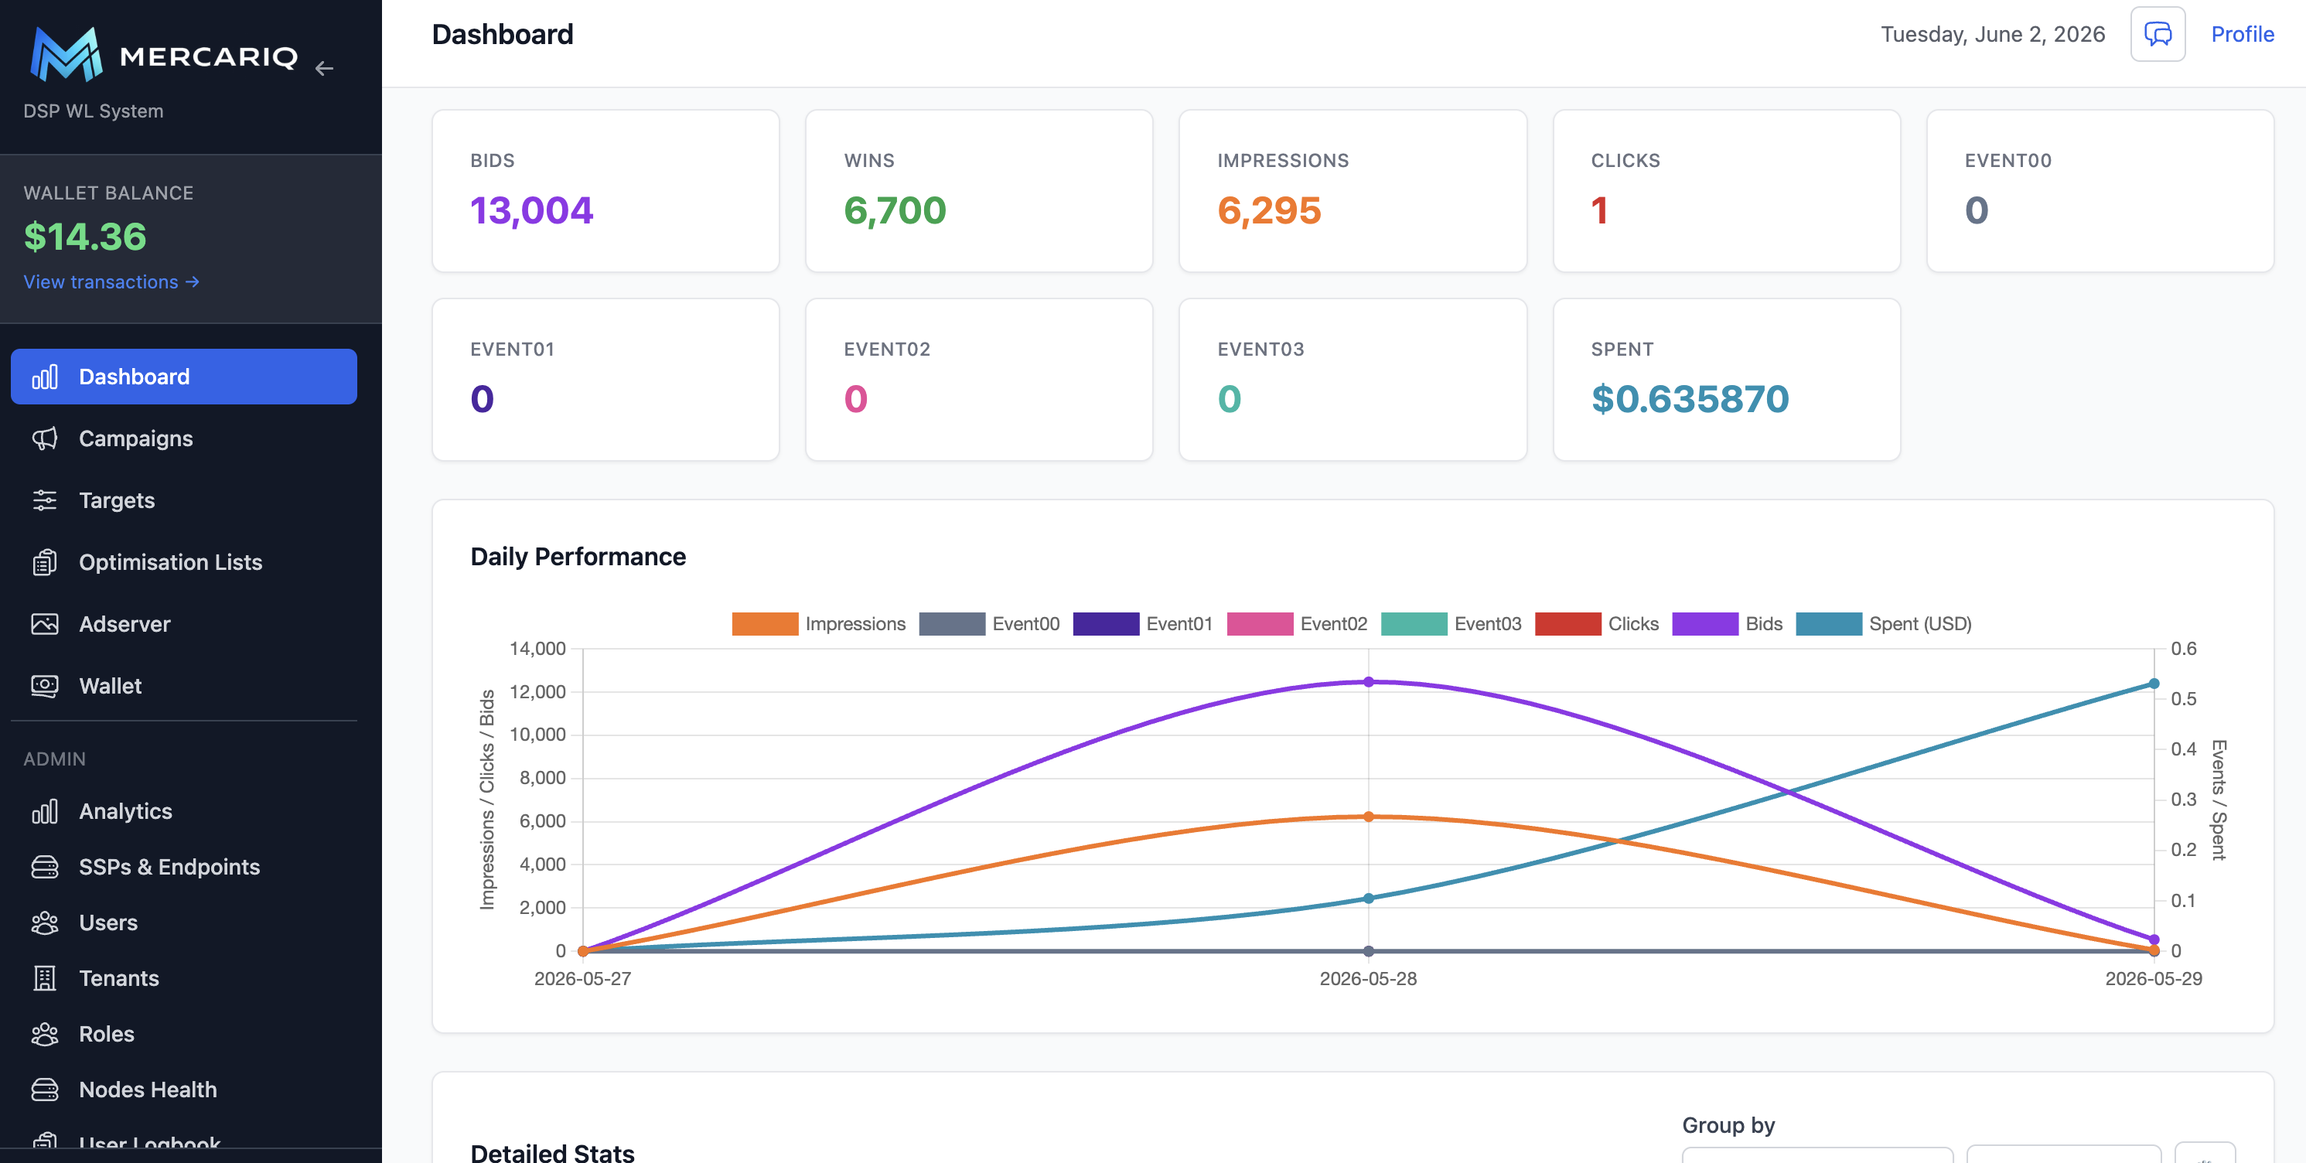The width and height of the screenshot is (2306, 1163).
Task: Click the Impressions point on 2026-05-28
Action: coord(1368,817)
